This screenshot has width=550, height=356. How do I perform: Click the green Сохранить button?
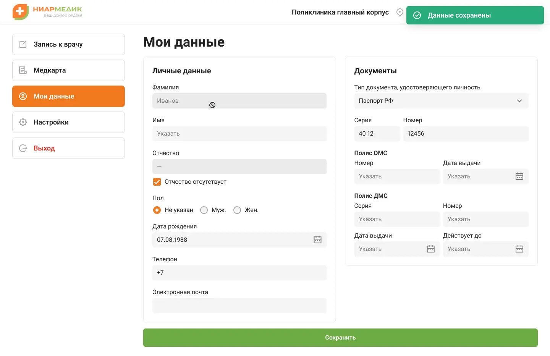340,338
